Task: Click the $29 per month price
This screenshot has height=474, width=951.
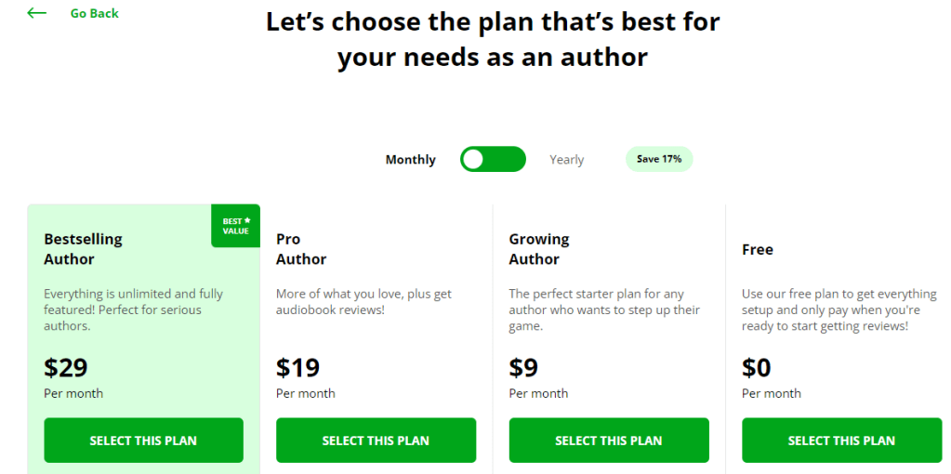Action: click(x=66, y=368)
